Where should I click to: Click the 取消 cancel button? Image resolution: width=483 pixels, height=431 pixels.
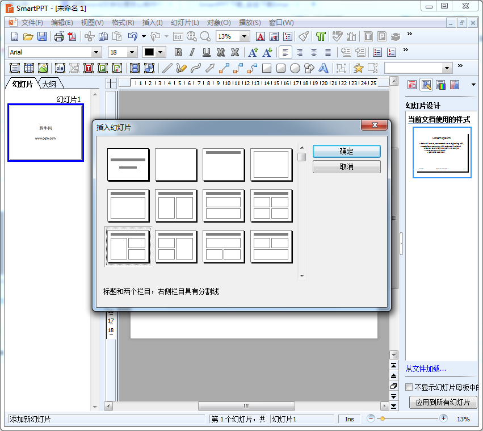pyautogui.click(x=346, y=166)
